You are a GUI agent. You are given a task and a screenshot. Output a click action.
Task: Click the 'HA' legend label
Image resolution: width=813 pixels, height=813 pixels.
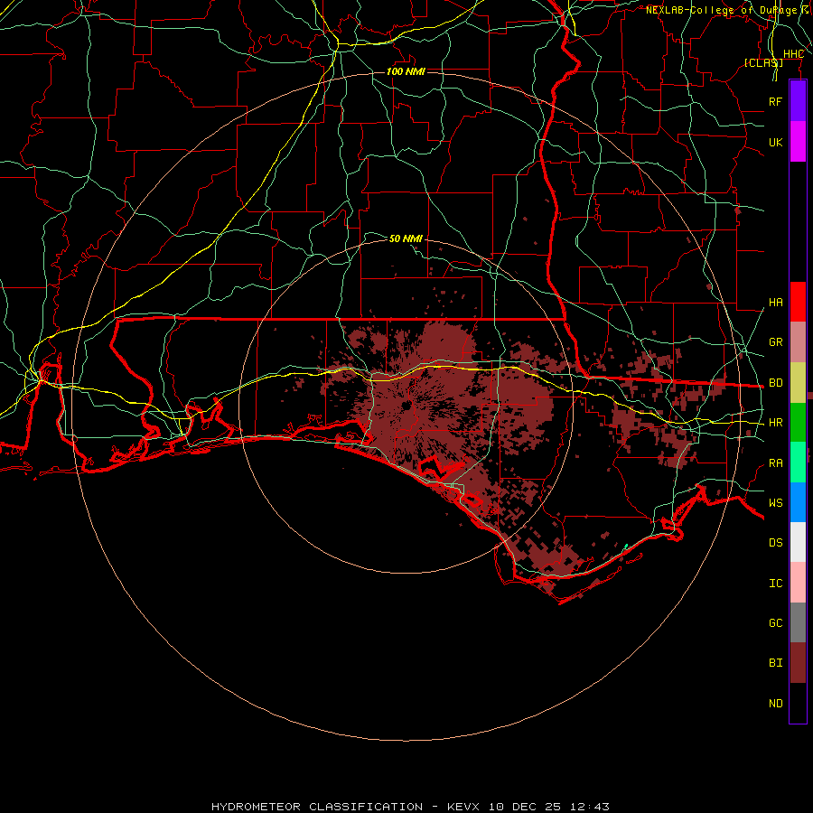tap(775, 302)
